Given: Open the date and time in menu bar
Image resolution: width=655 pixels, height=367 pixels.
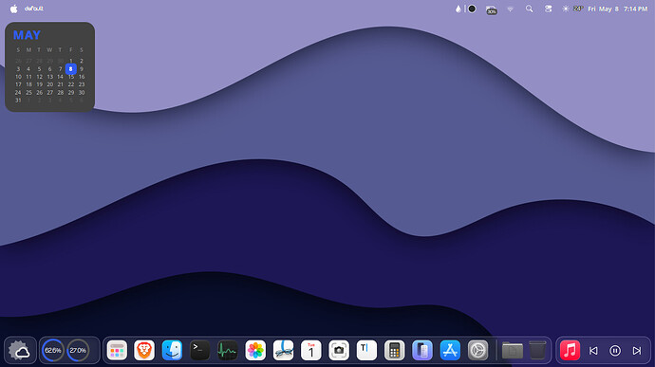Looking at the screenshot, I should 618,9.
